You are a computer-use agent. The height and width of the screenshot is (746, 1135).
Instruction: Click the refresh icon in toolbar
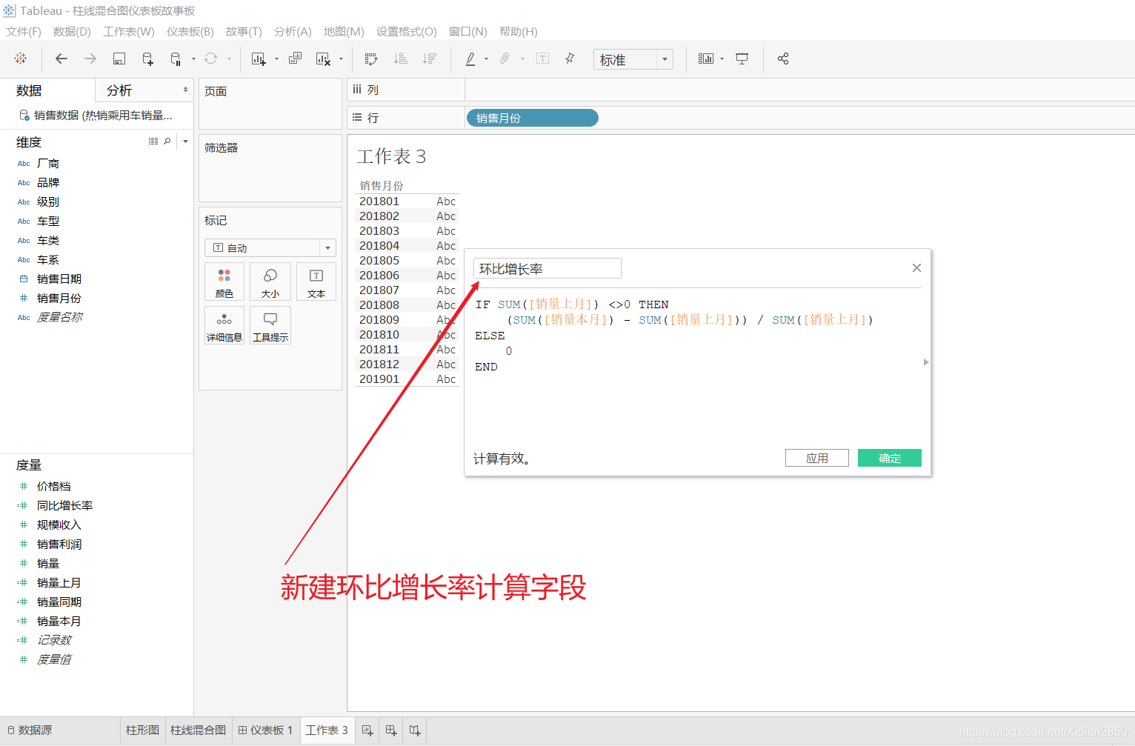pos(211,59)
